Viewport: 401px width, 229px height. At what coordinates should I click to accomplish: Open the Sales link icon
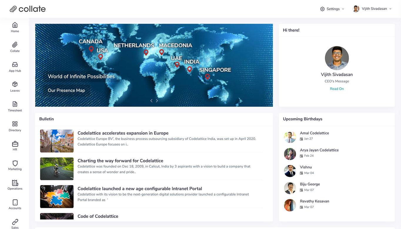pyautogui.click(x=15, y=222)
